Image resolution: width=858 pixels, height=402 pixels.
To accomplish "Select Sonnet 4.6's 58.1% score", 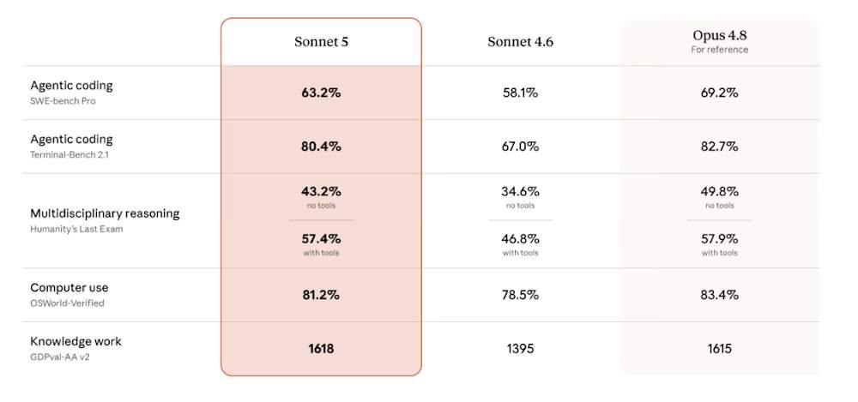I will click(521, 93).
